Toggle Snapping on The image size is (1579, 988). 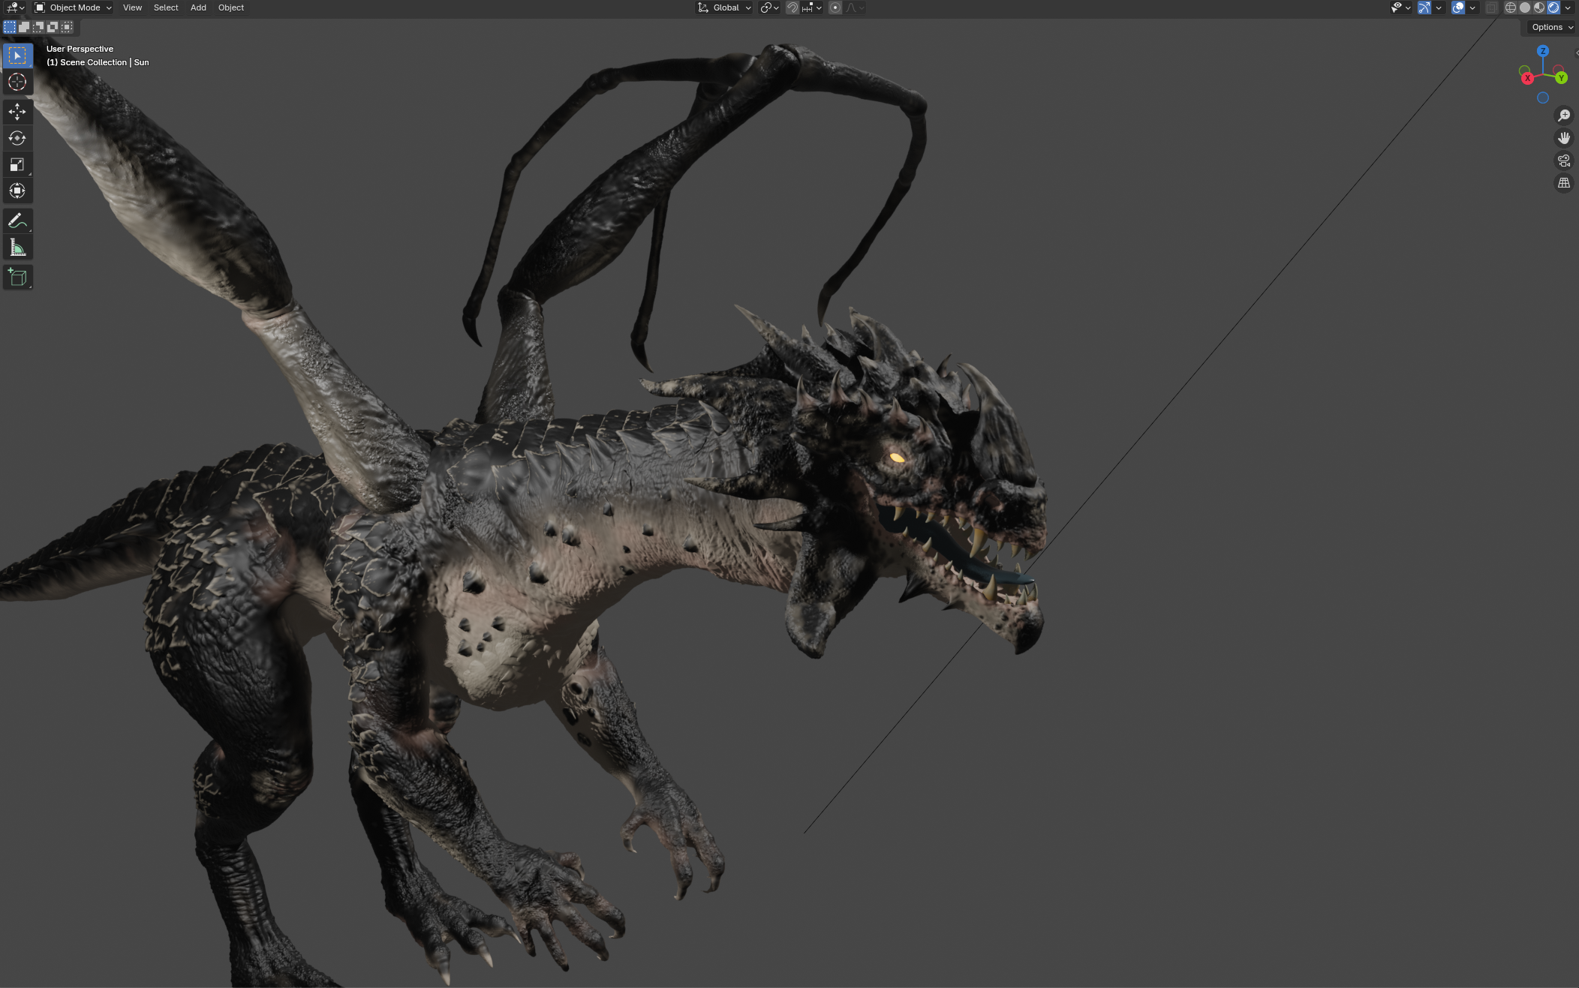point(793,8)
